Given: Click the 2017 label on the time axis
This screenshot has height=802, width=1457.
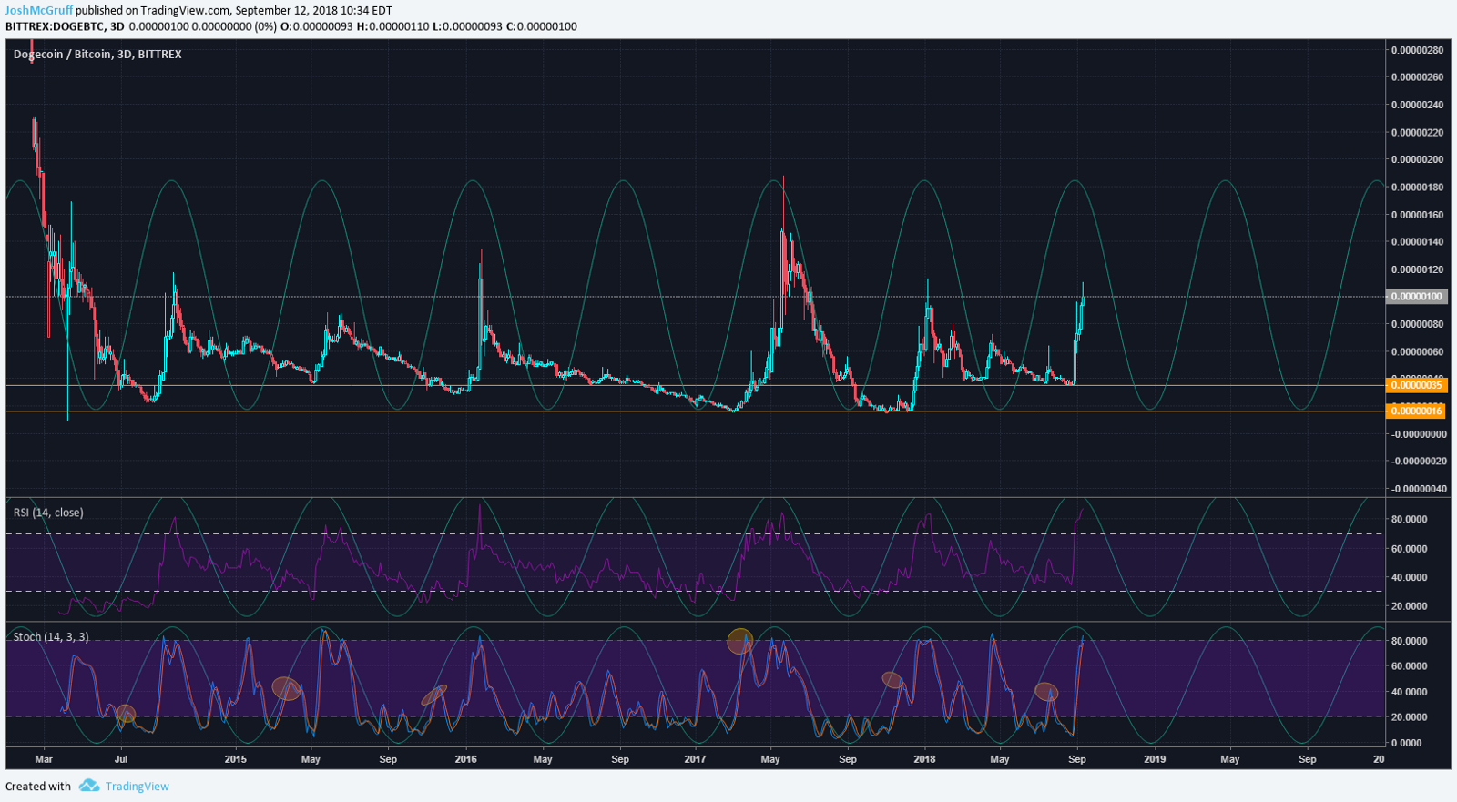Looking at the screenshot, I should (x=695, y=759).
